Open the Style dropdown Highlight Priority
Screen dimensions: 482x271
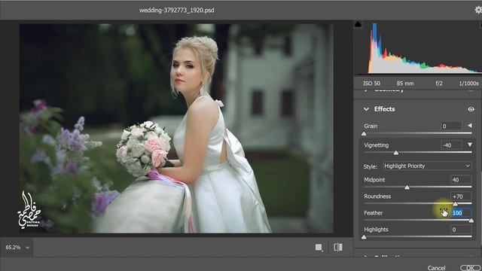[427, 166]
